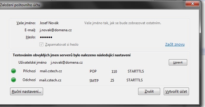Click the Vaše jméno field with Josef Novák
Screen dimensions: 205x107
coord(49,23)
